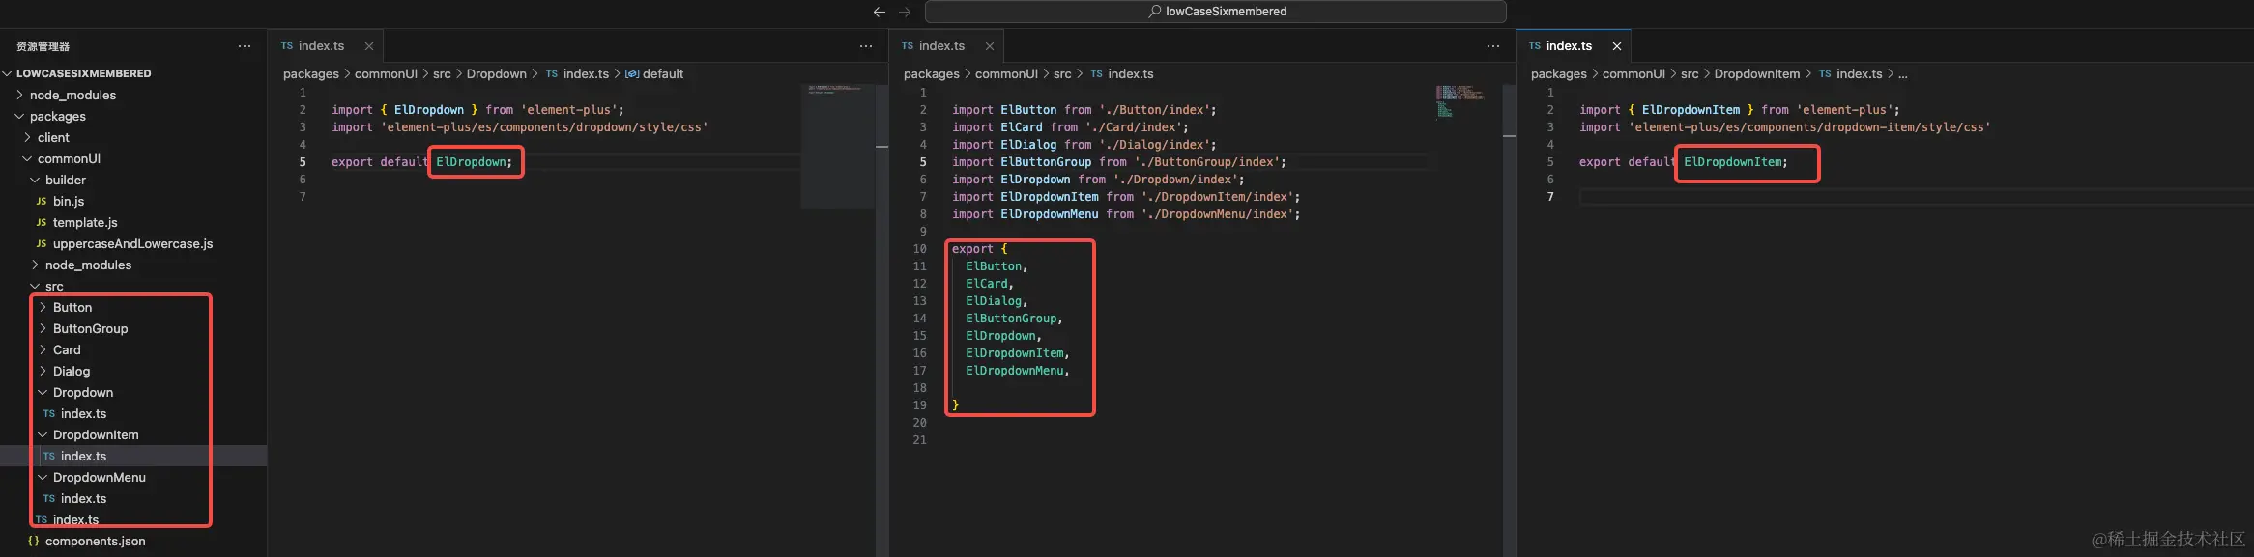Collapse the packages folder
Image resolution: width=2254 pixels, height=557 pixels.
[133, 116]
